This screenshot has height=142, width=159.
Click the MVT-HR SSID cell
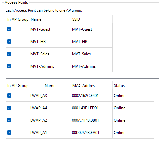coord(92,42)
